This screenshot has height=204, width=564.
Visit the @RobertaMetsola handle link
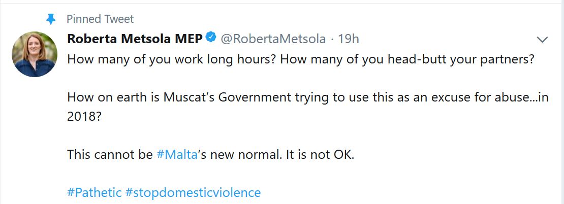click(273, 39)
